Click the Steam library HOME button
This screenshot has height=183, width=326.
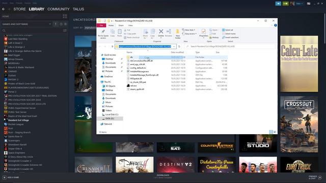pyautogui.click(x=6, y=16)
